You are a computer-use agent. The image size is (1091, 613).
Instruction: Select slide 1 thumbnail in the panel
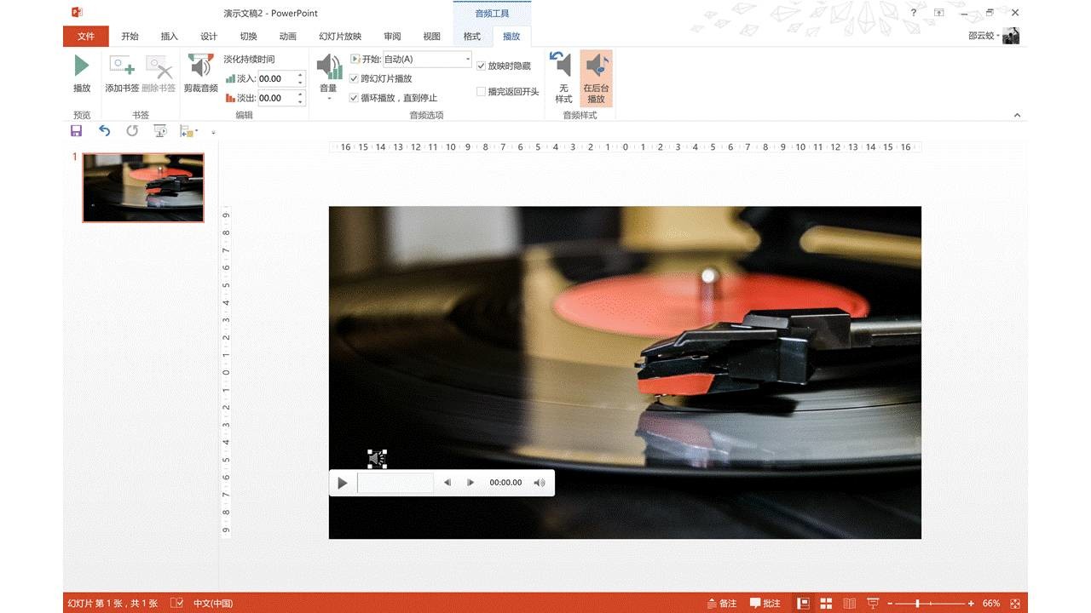[x=143, y=187]
